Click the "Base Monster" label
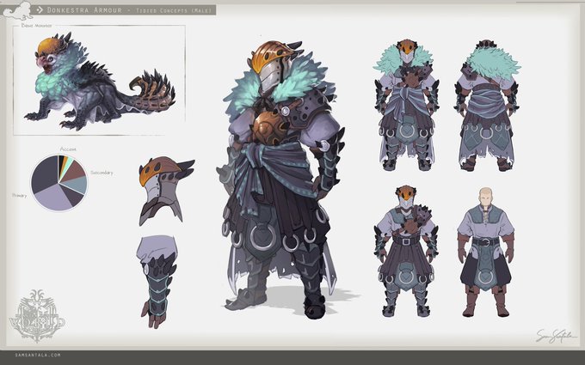Screen dimensions: 585x365 tap(36, 26)
